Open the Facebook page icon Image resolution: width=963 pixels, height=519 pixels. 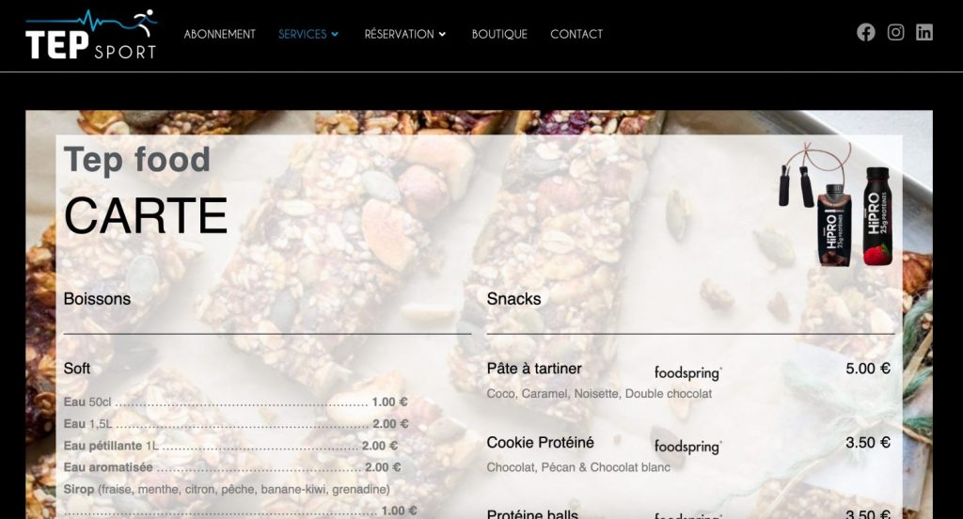866,33
